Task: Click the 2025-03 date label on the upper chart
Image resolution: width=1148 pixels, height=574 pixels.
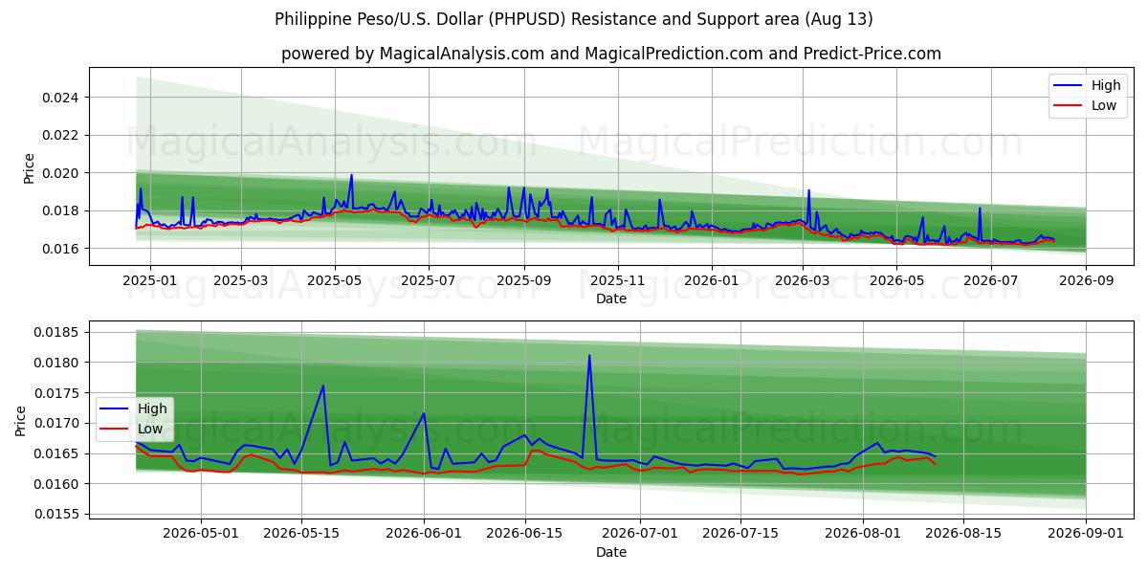Action: pos(240,281)
